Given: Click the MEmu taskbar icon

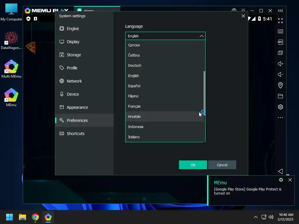Looking at the screenshot, I should [x=48, y=217].
